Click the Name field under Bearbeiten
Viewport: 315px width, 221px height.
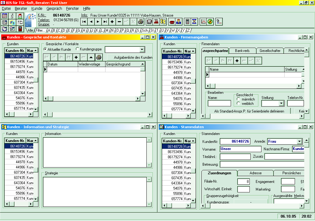point(219,103)
